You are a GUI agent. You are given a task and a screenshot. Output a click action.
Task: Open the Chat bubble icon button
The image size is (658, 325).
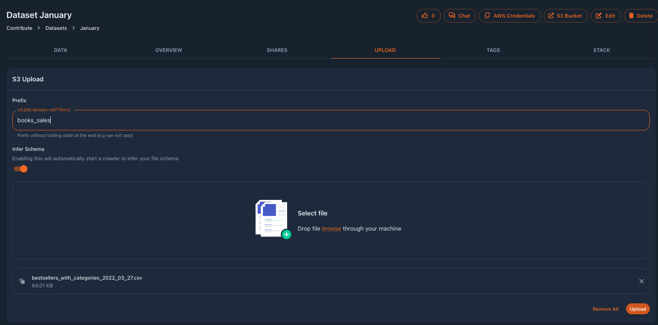[452, 16]
